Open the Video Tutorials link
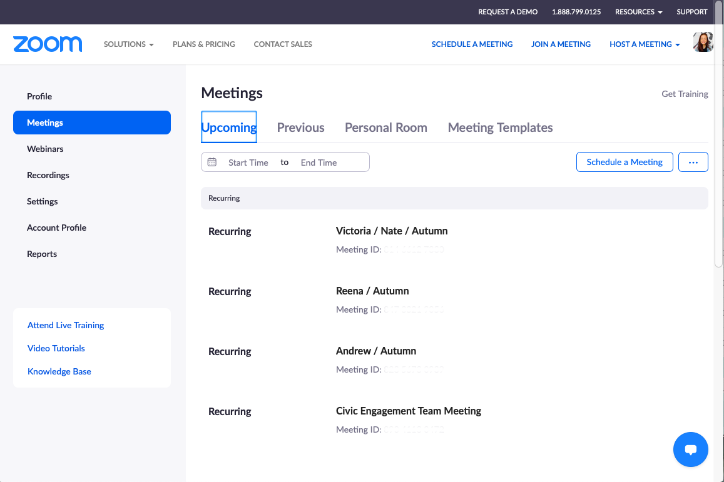This screenshot has width=724, height=482. point(56,348)
